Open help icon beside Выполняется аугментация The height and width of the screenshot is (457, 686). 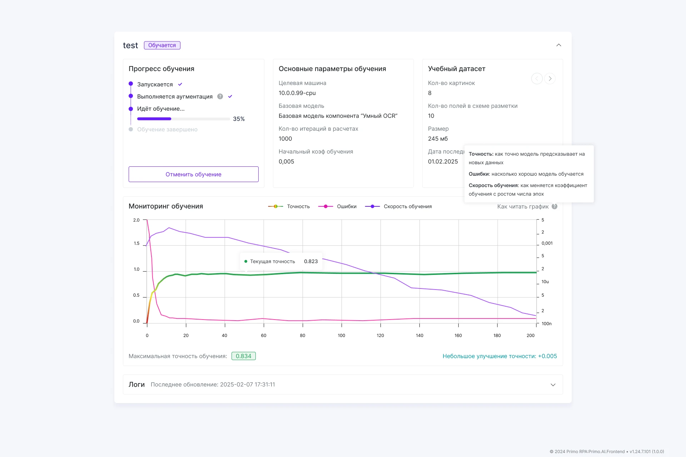[220, 96]
